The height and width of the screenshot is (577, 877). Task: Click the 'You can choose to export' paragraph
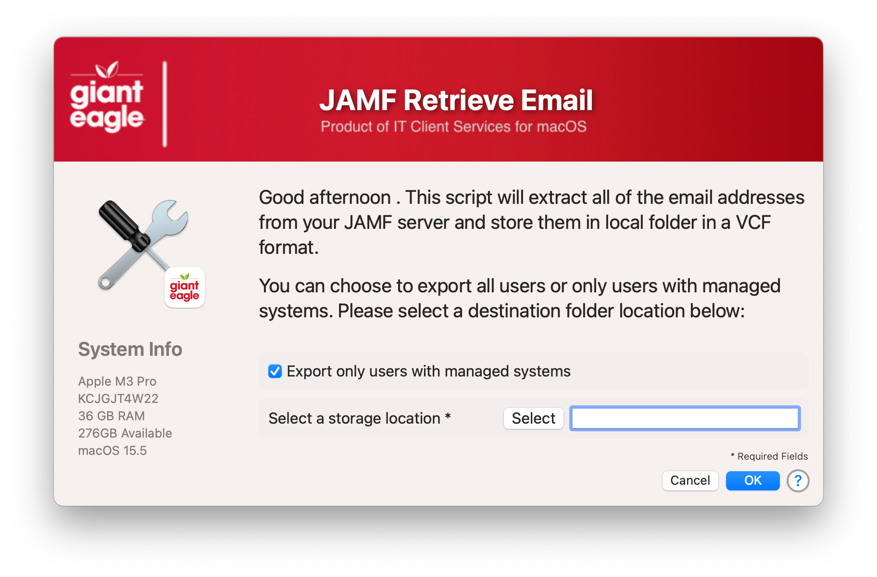click(x=519, y=298)
